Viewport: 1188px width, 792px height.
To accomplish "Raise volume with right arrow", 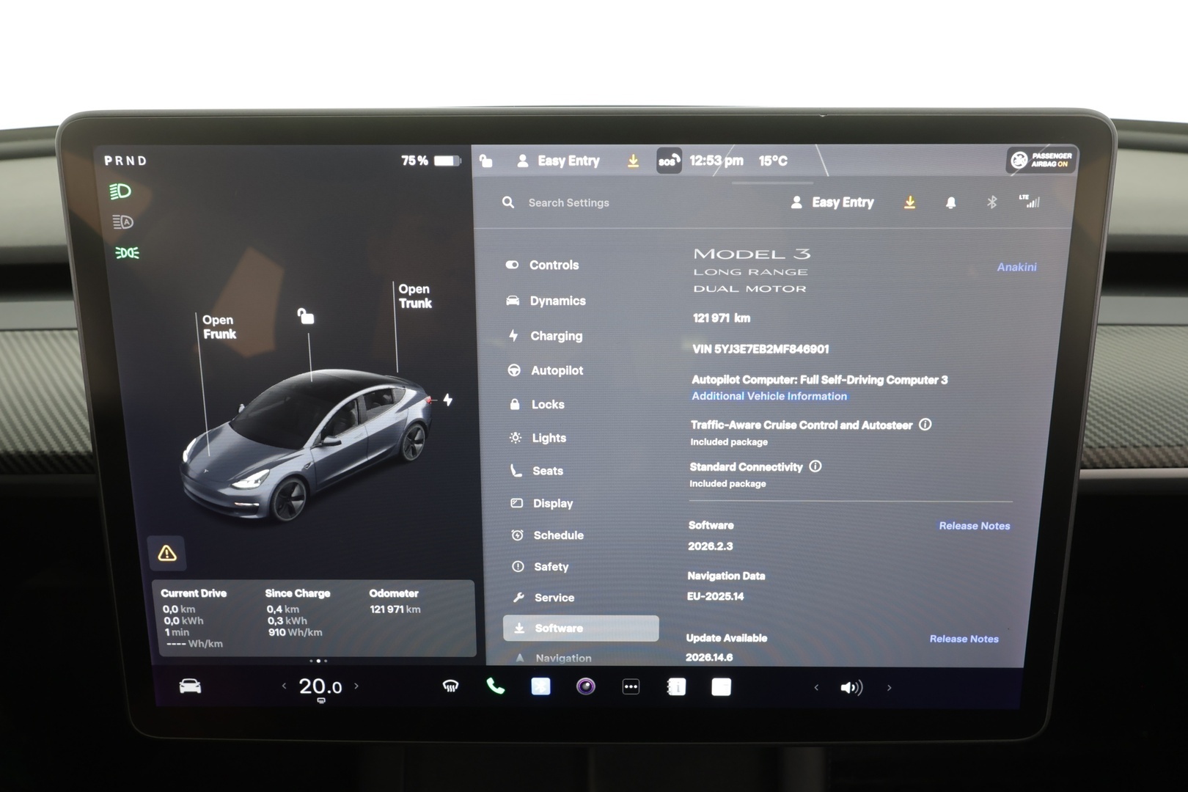I will [x=890, y=688].
